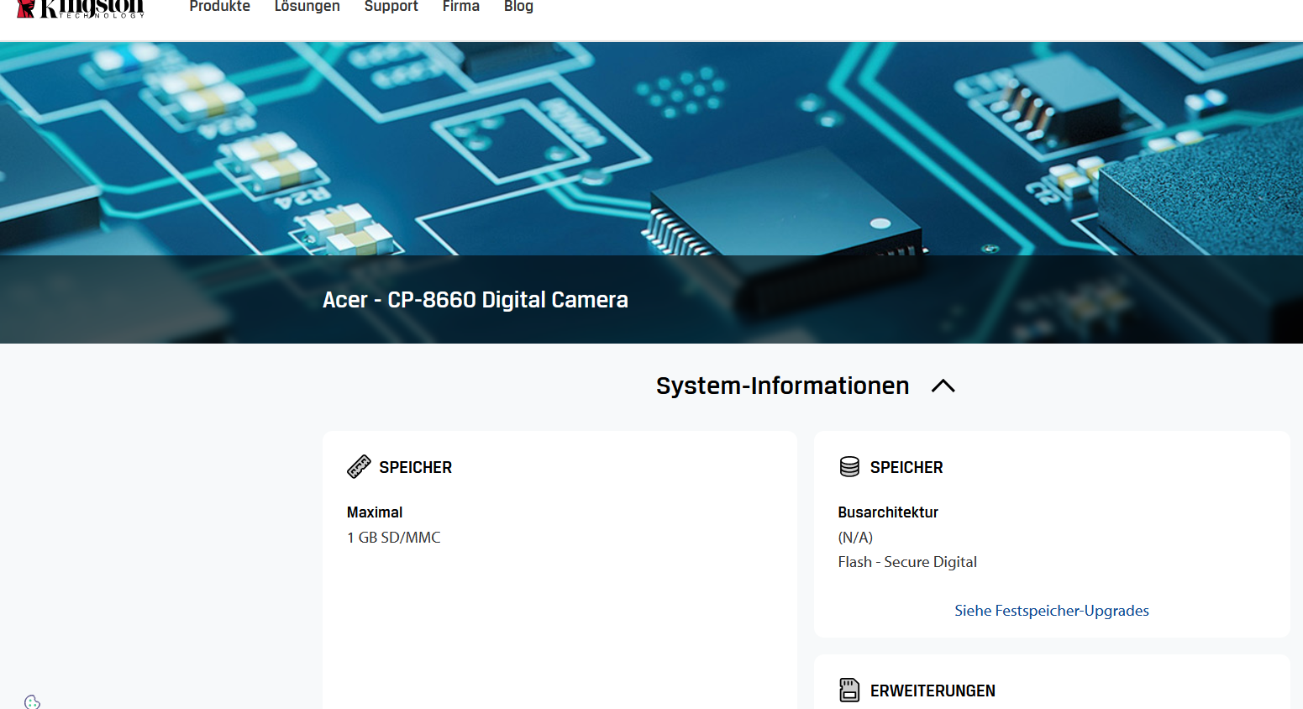Viewport: 1303px width, 709px height.
Task: Click the RAM module icon beside SPEICHER
Action: (x=359, y=467)
